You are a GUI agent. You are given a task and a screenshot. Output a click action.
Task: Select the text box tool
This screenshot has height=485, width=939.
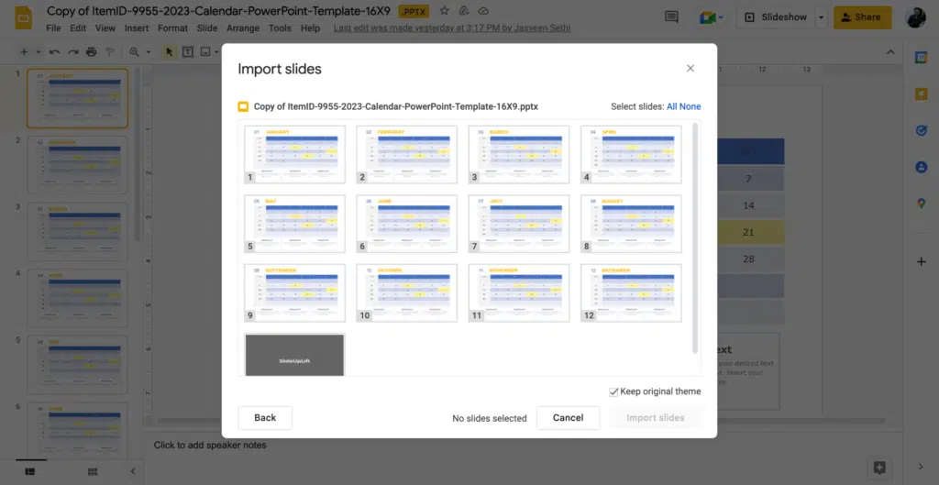click(x=188, y=52)
